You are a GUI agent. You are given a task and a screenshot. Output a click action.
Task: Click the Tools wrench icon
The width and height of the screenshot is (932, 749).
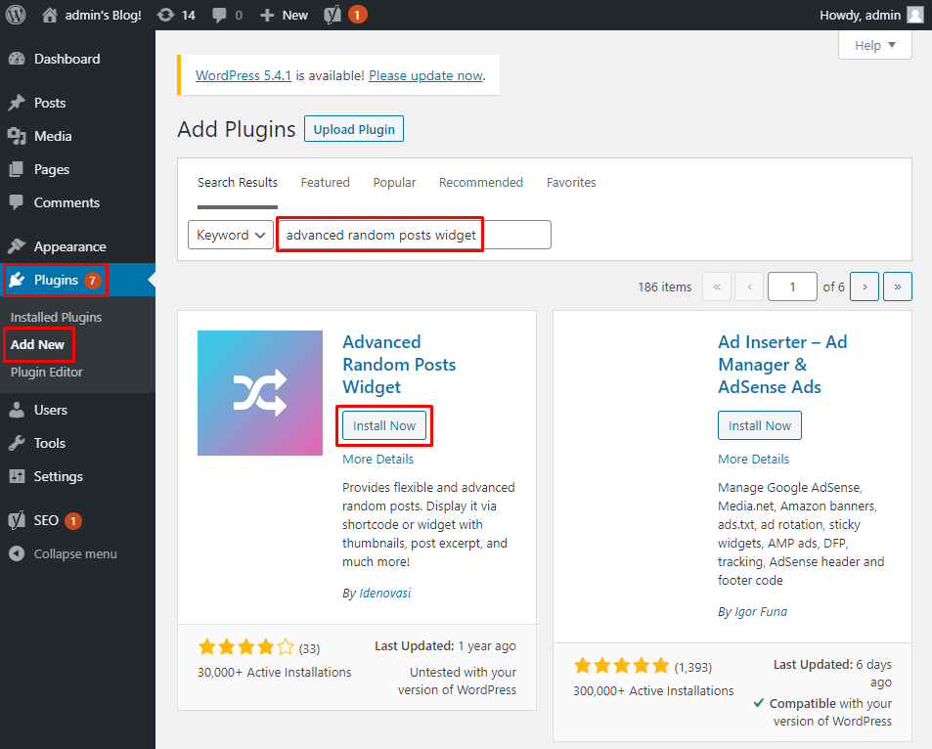17,443
